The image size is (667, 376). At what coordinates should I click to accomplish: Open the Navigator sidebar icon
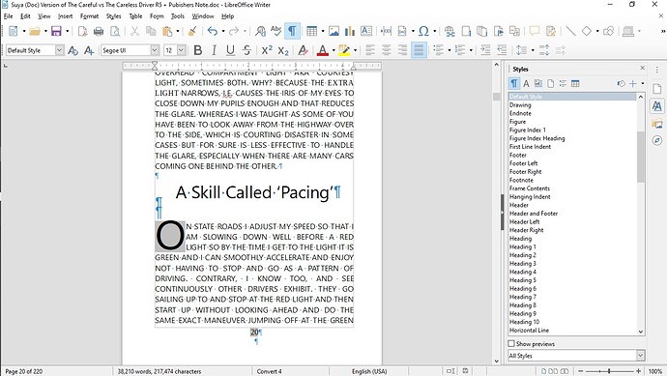tap(657, 140)
